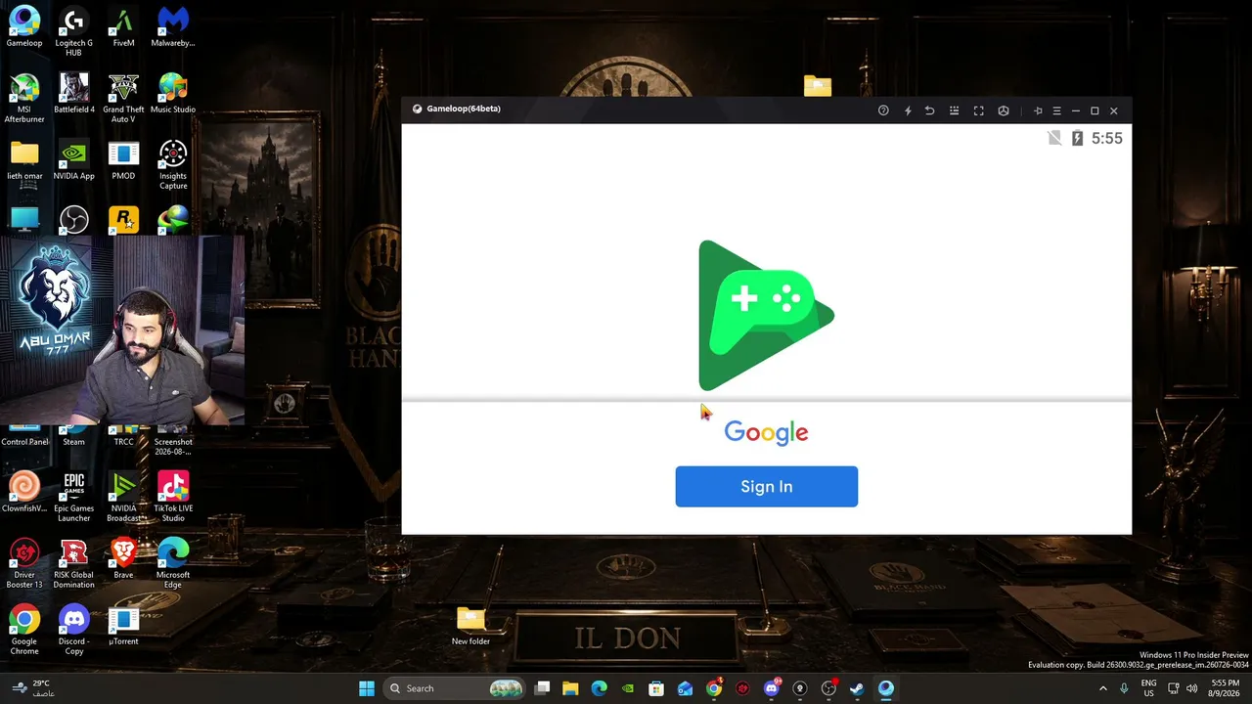Show hidden system tray icons

tap(1103, 688)
